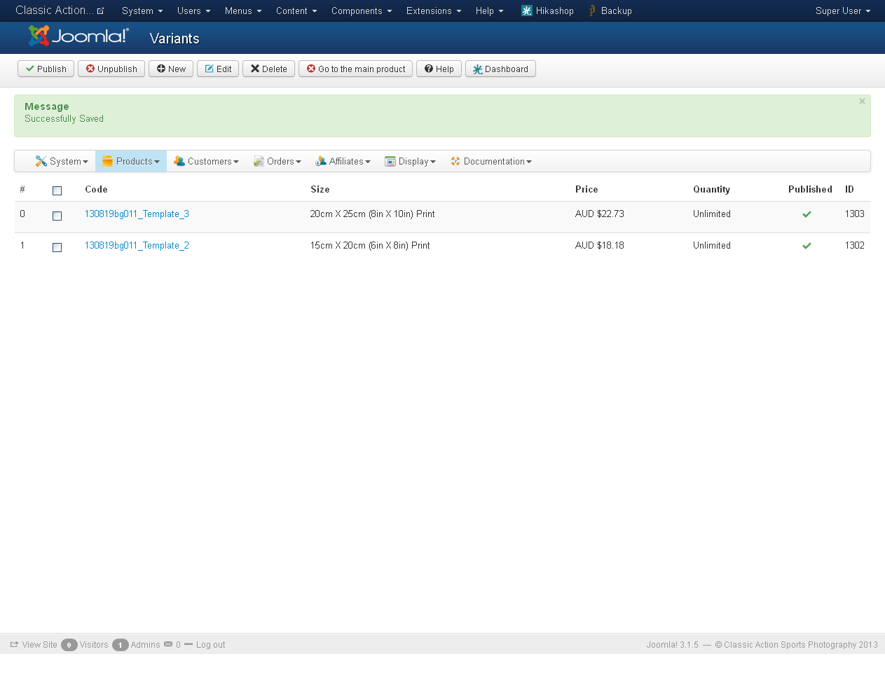Expand the Super User account dropdown

(842, 11)
